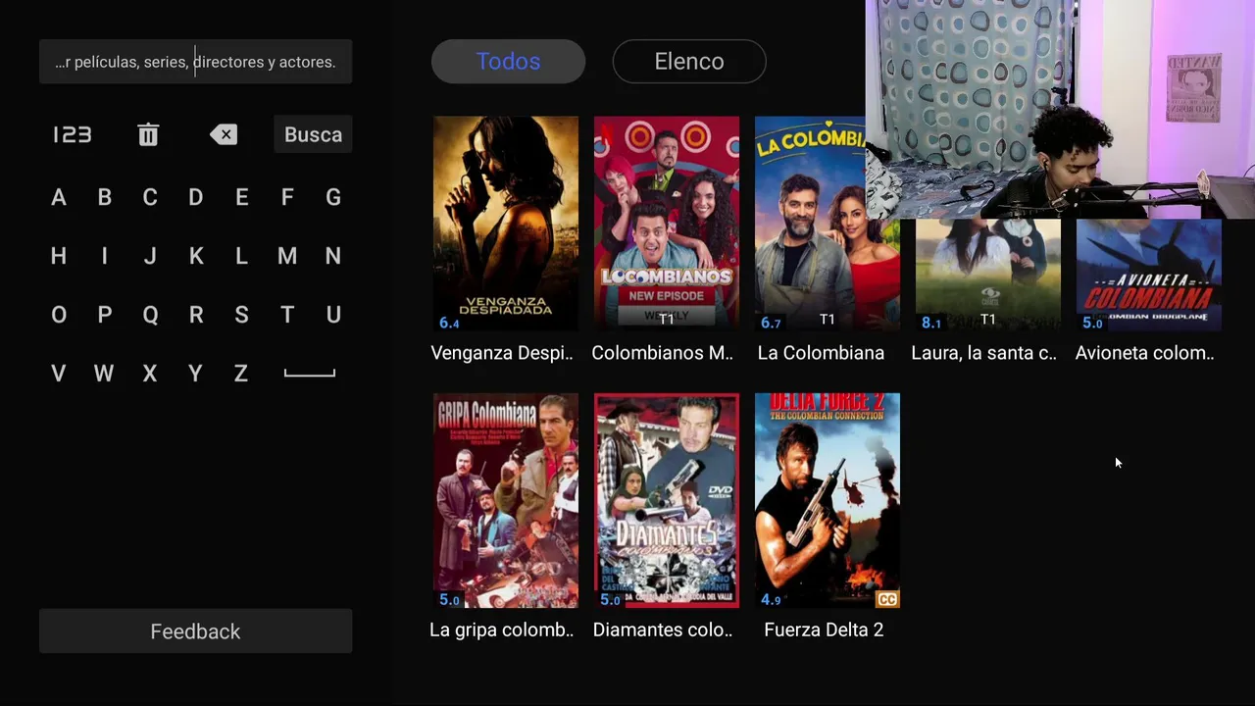The height and width of the screenshot is (706, 1255).
Task: Click the title 'Avioneta colom..'
Action: pyautogui.click(x=1145, y=353)
